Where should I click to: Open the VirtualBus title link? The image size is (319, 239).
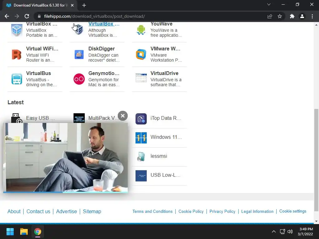coord(38,73)
